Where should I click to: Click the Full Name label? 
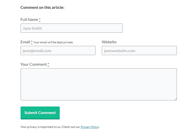tap(29, 20)
